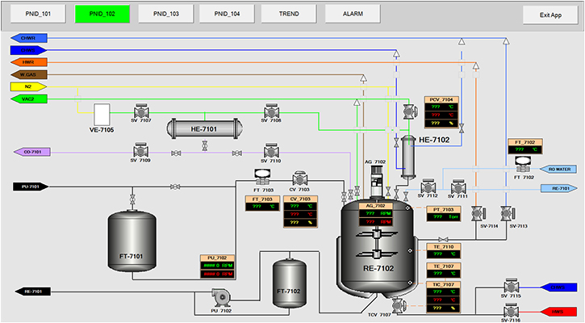585x323 pixels.
Task: Open the TE_7107 temperature panel
Action: point(444,271)
